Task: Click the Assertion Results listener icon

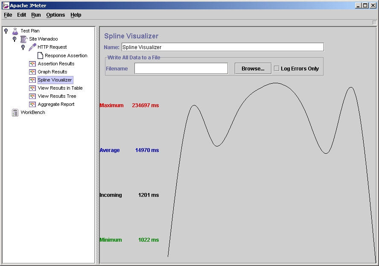Action: 32,64
